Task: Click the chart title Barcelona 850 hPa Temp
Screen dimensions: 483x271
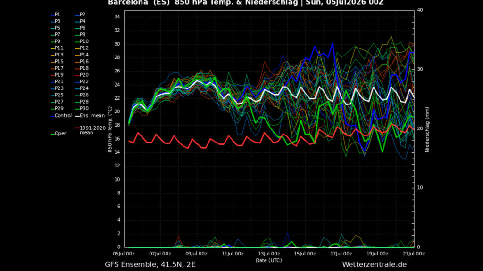Action: click(246, 3)
